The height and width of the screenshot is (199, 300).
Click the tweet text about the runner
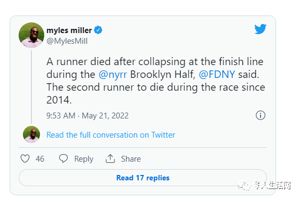[x=156, y=81]
